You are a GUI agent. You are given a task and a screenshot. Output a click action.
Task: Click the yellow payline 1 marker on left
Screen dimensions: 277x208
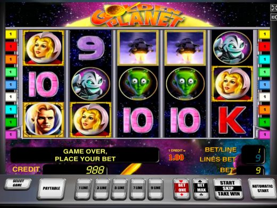[x=11, y=34]
